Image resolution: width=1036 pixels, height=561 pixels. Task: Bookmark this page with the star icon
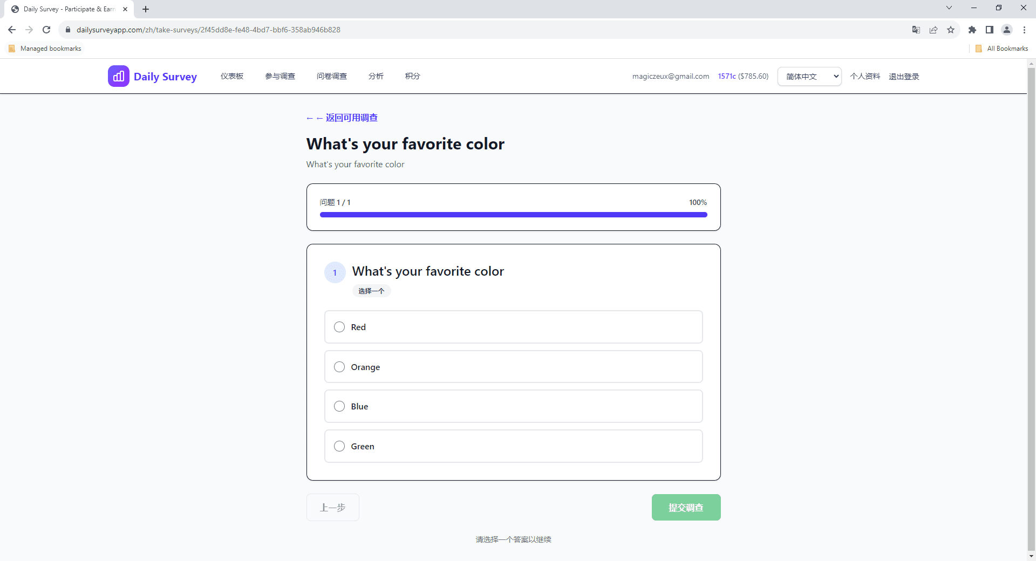[951, 30]
